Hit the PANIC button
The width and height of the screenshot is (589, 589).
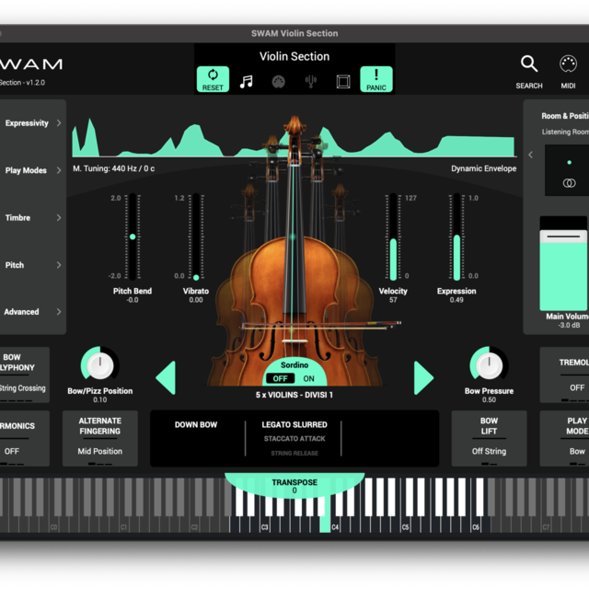[x=376, y=79]
